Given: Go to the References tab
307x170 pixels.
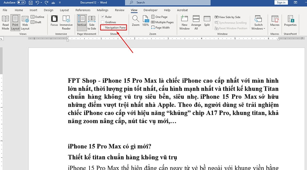Looking at the screenshot, I should pos(83,10).
